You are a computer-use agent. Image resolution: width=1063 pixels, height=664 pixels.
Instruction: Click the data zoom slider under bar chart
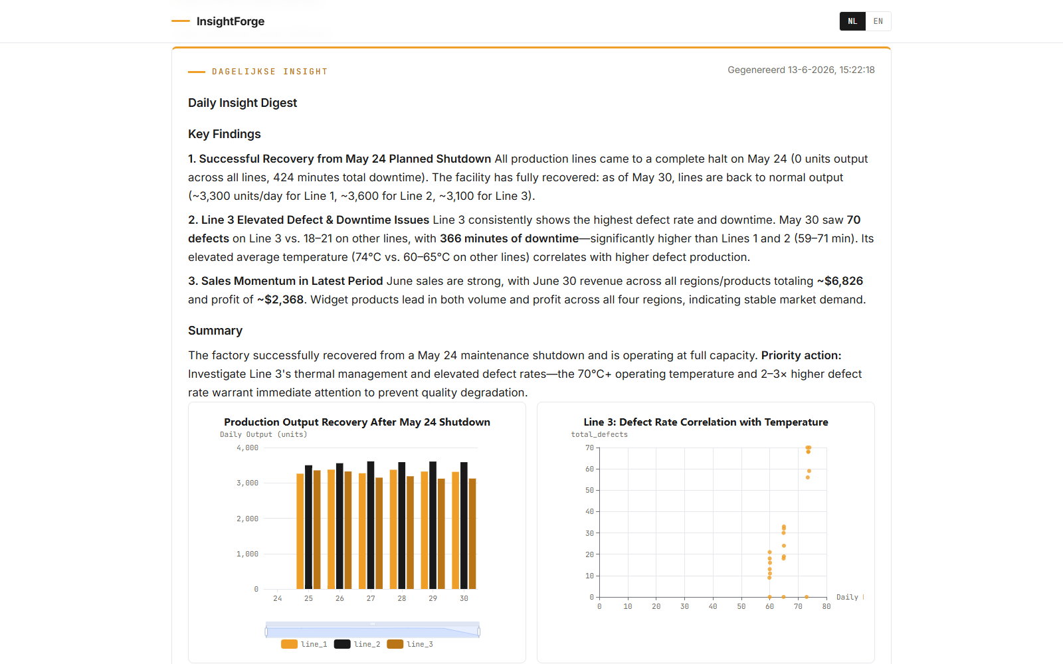pyautogui.click(x=372, y=629)
